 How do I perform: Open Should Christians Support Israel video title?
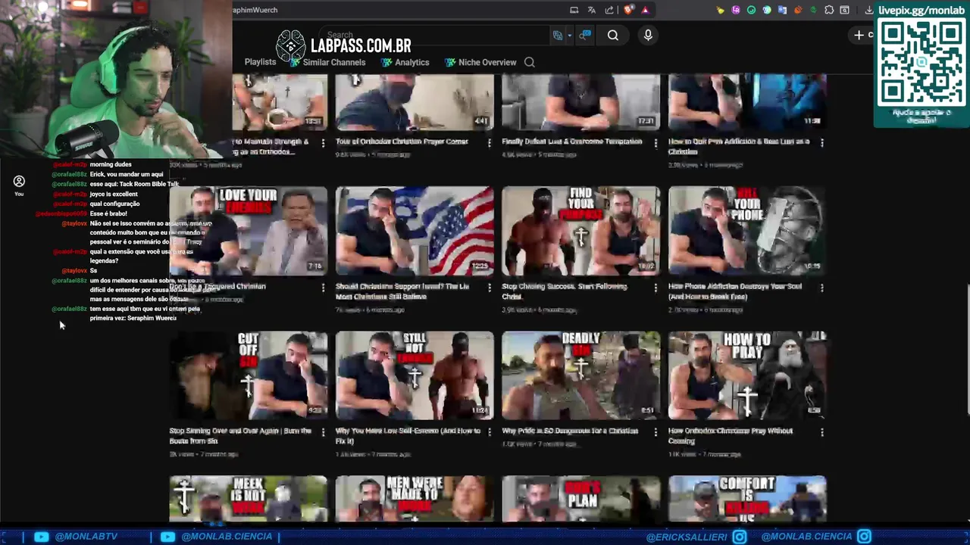402,291
